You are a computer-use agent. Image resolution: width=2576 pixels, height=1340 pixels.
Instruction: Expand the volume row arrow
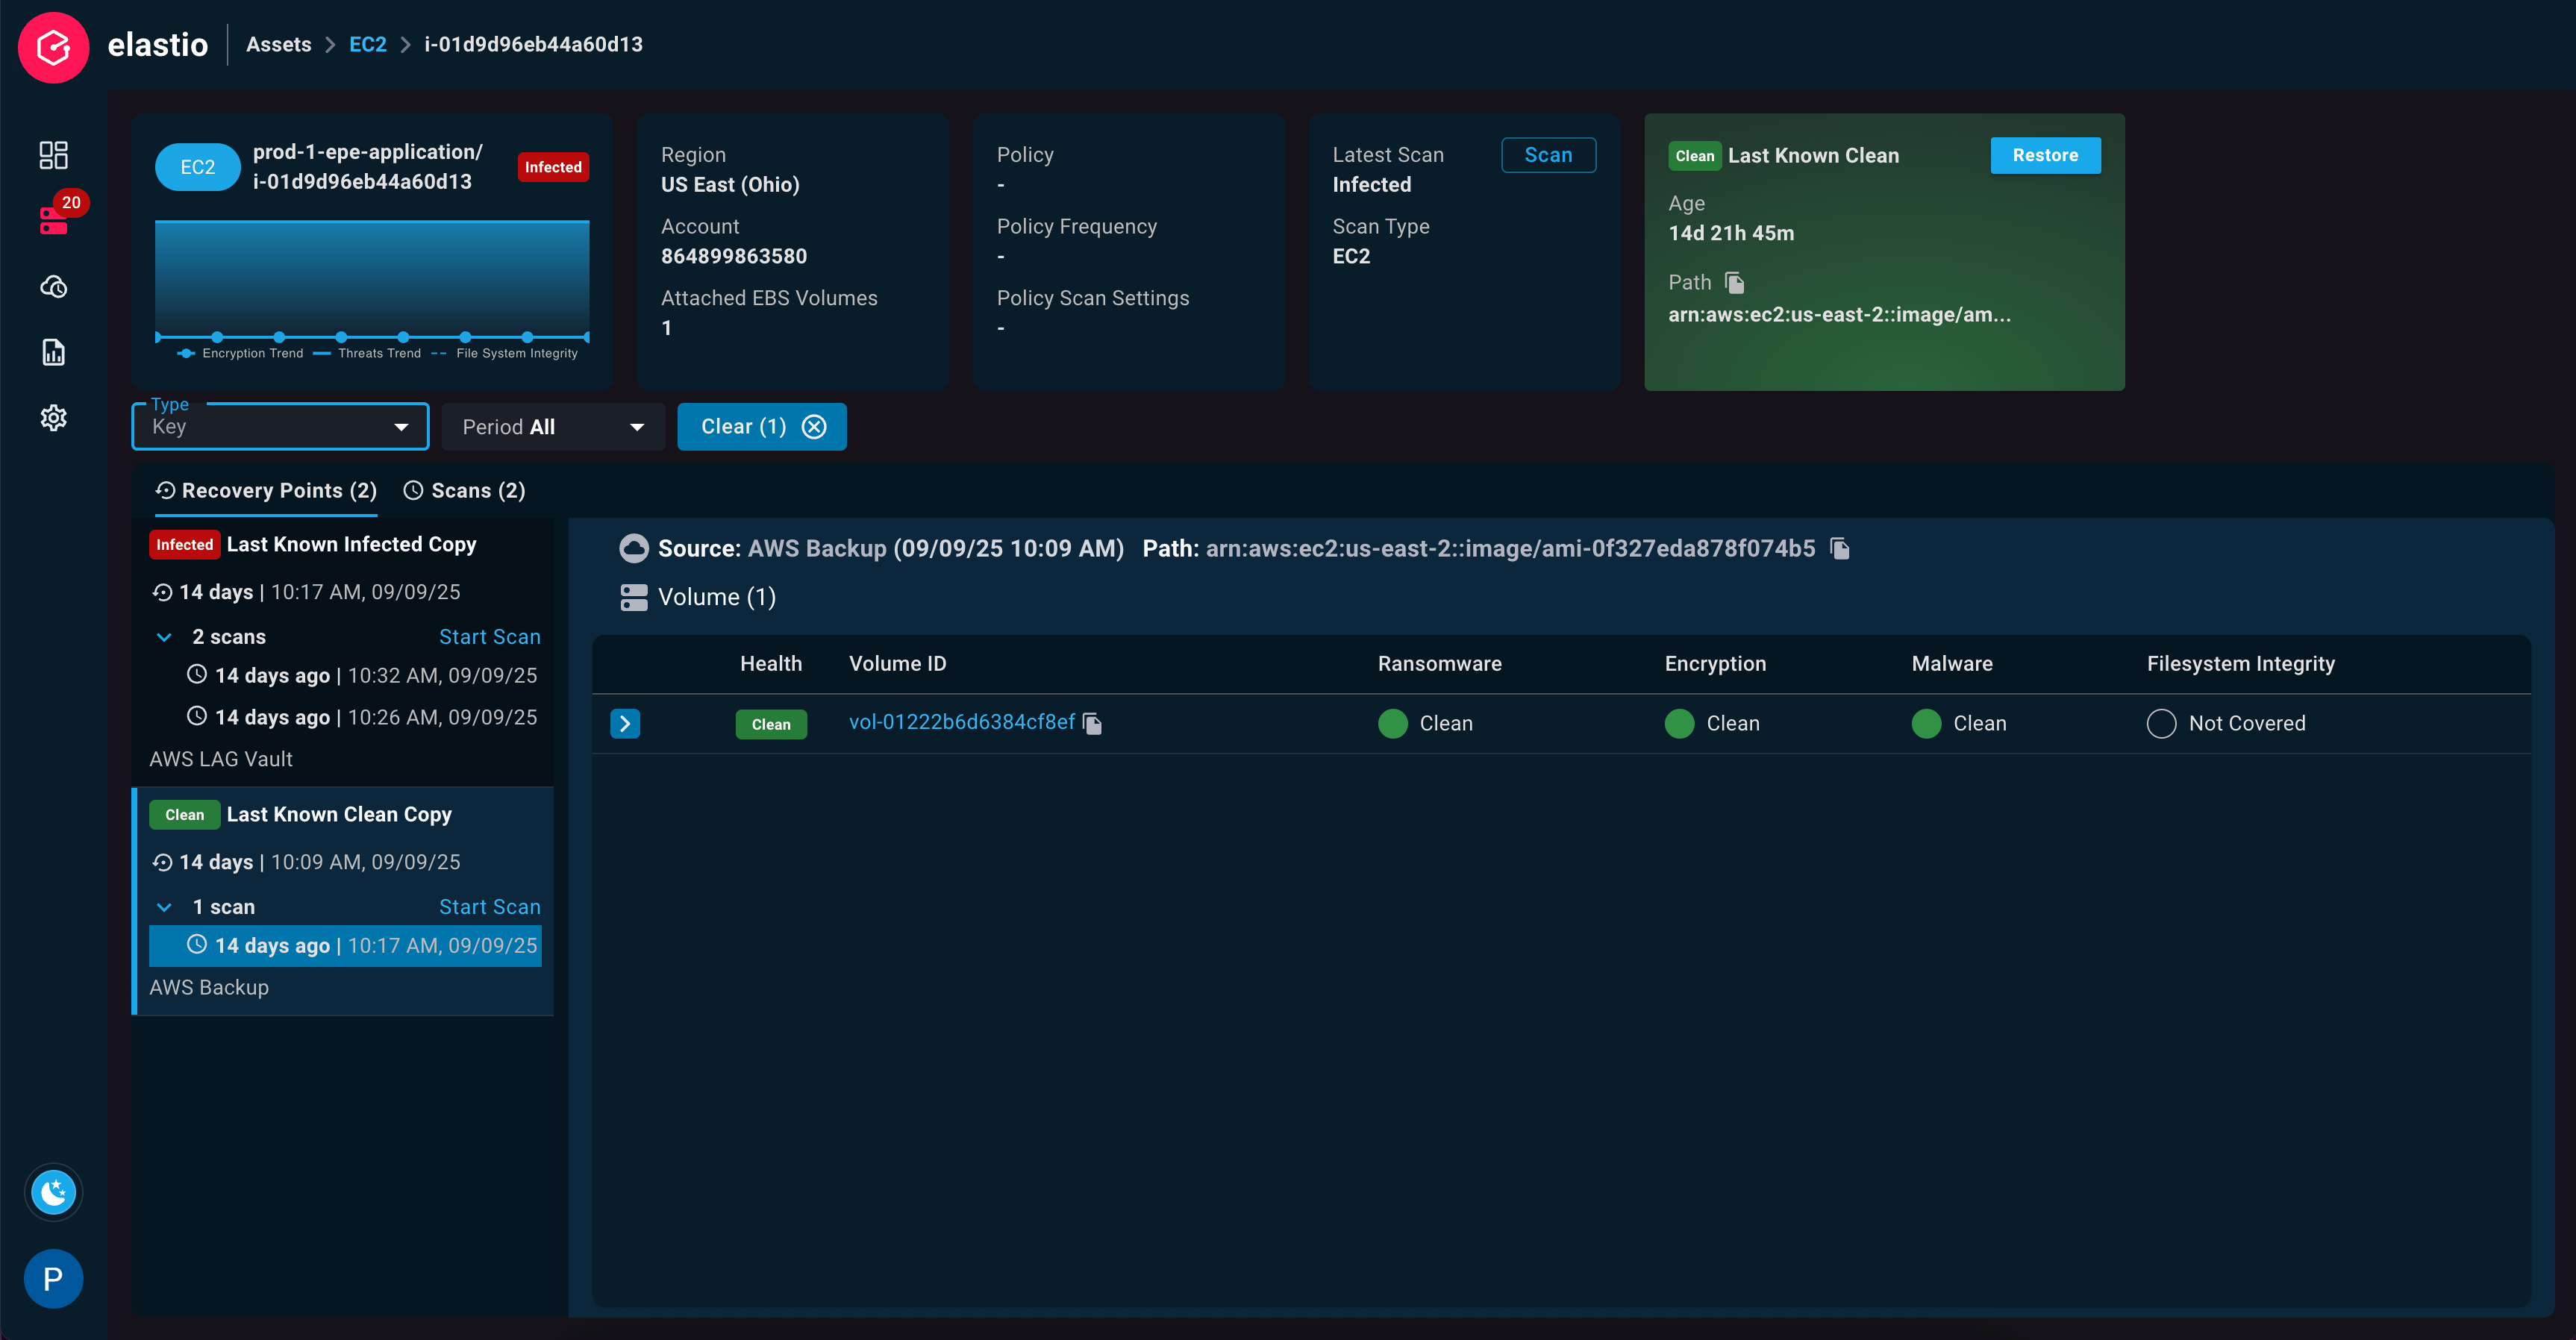pos(625,724)
